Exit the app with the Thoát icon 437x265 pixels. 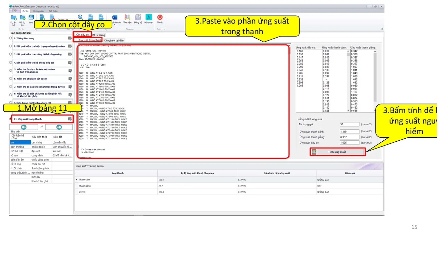(159, 17)
